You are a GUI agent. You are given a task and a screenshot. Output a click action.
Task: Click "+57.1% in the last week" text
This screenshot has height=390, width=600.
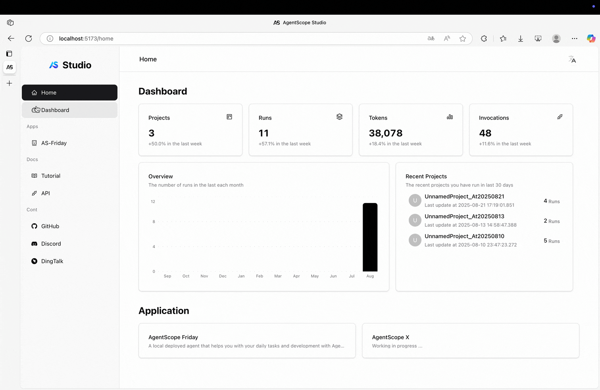pos(285,144)
